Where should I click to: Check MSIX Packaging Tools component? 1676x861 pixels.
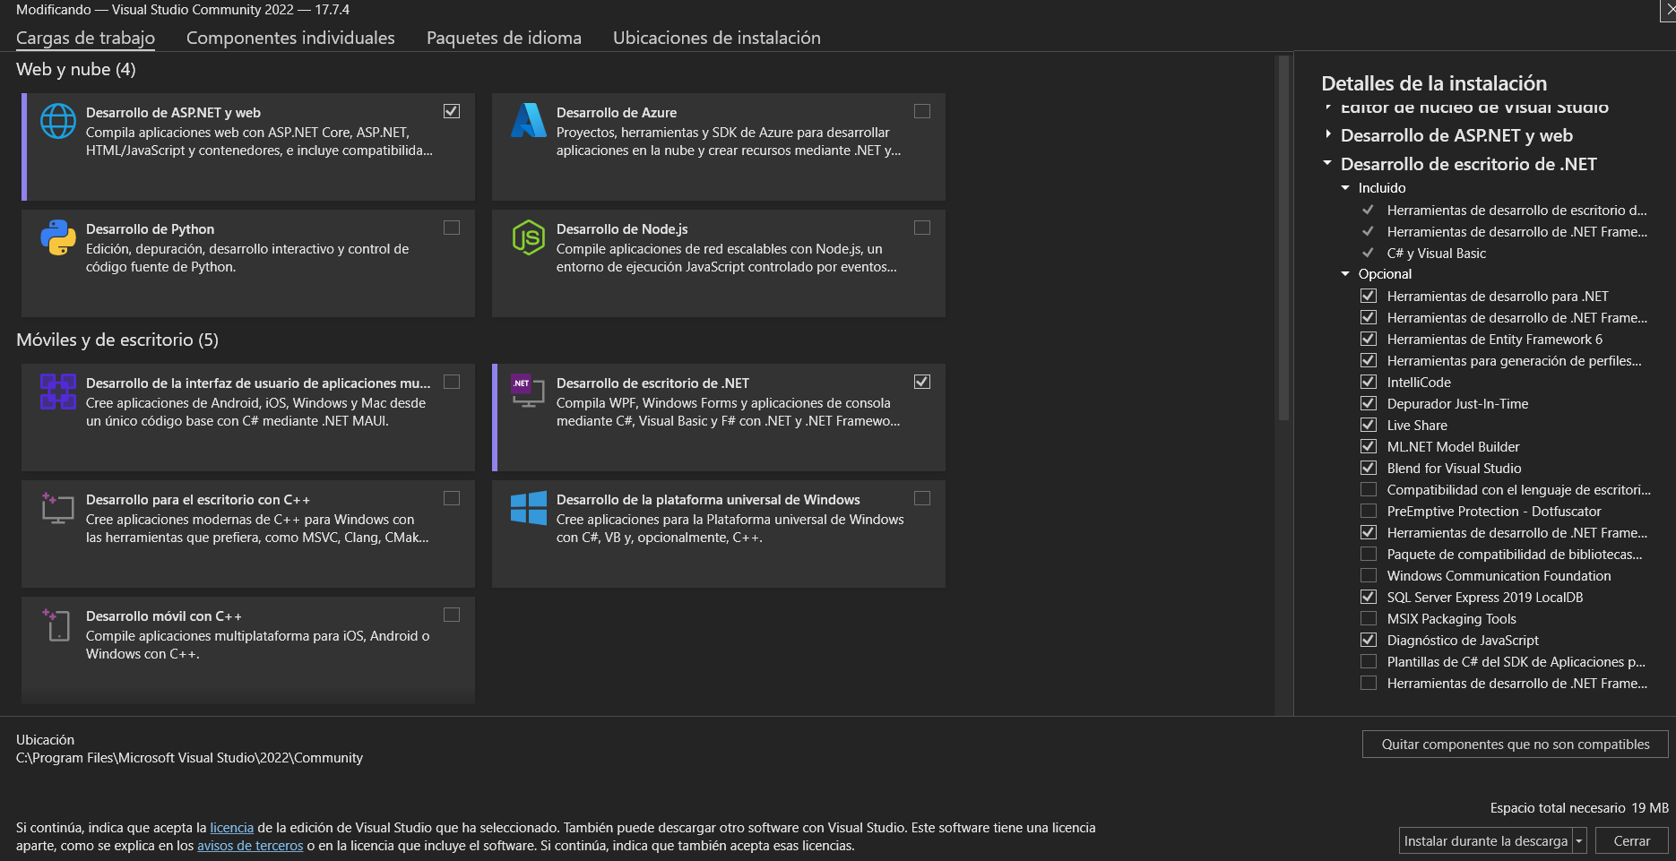click(1369, 618)
